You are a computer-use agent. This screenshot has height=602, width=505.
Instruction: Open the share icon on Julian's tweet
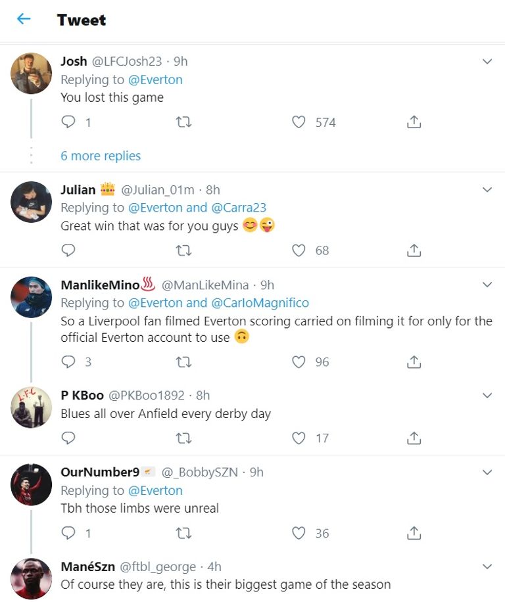click(x=413, y=250)
